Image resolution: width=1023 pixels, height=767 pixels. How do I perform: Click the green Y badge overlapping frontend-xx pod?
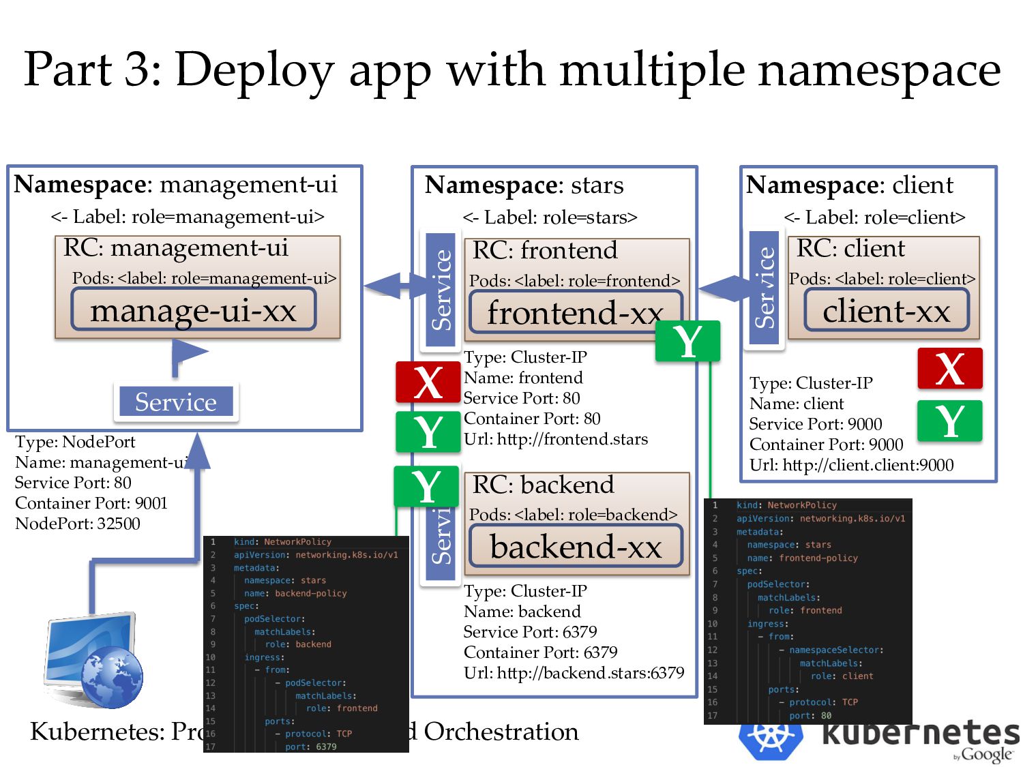(x=687, y=341)
